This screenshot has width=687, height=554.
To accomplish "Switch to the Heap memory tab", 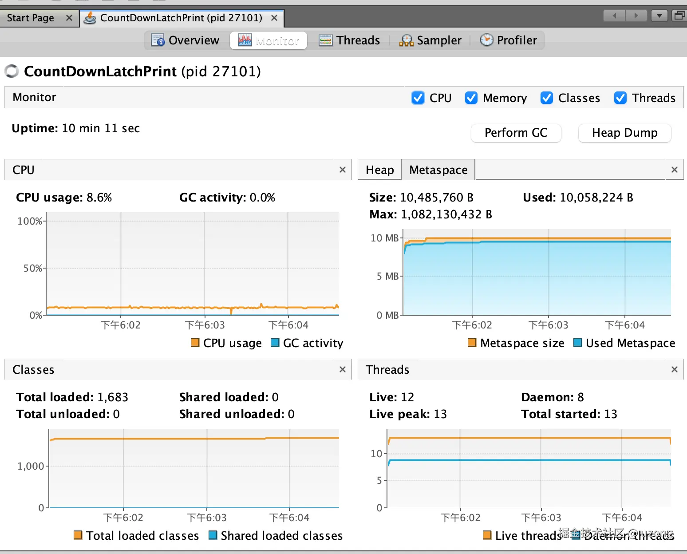I will [x=380, y=170].
